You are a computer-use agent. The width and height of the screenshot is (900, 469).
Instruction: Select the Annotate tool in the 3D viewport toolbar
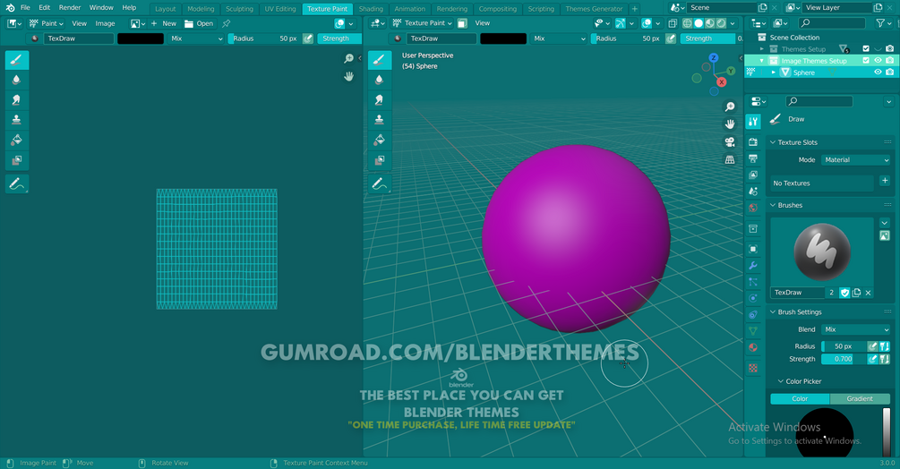click(380, 183)
